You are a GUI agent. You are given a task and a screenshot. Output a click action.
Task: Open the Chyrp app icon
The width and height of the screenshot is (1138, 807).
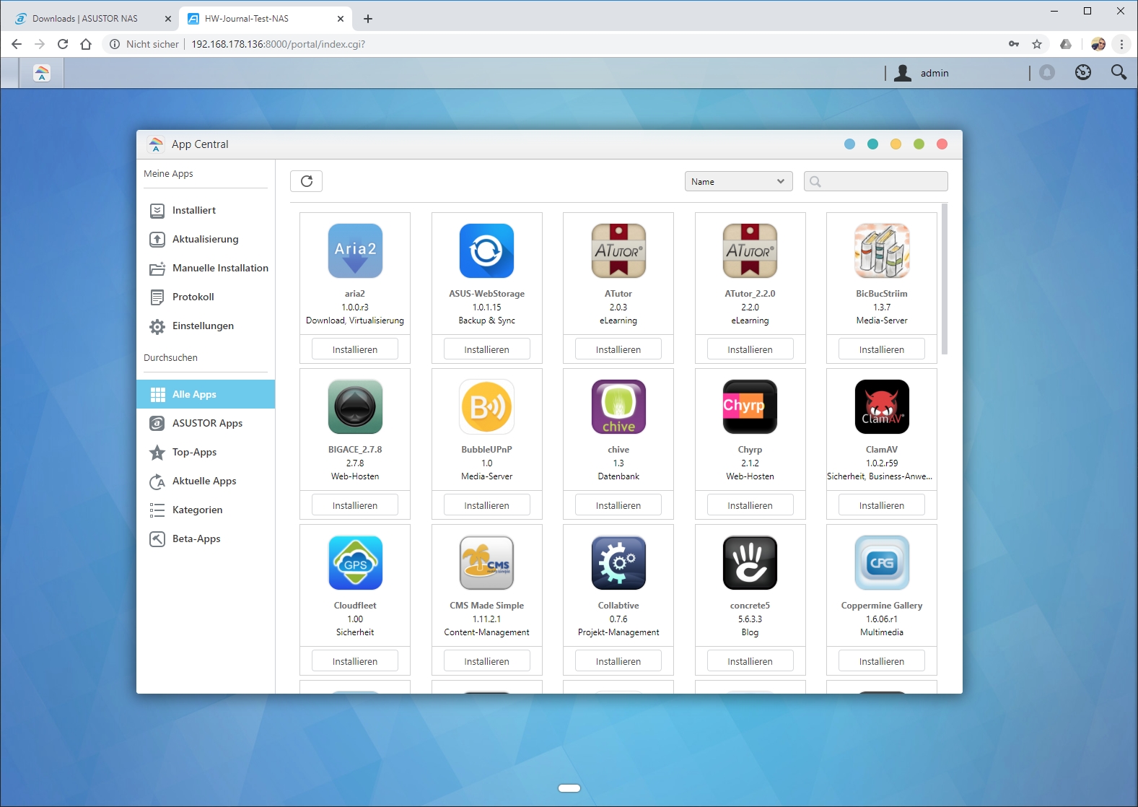tap(750, 407)
